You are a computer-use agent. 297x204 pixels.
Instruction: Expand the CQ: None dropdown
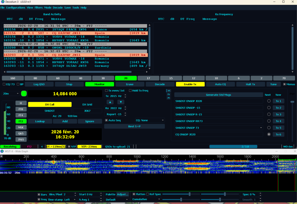[x=150, y=120]
